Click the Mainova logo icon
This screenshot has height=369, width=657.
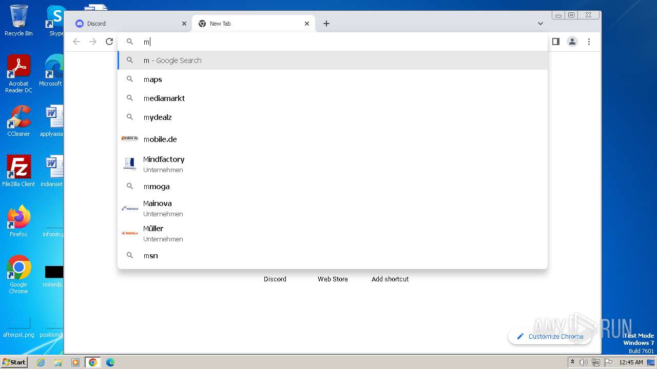(x=130, y=208)
